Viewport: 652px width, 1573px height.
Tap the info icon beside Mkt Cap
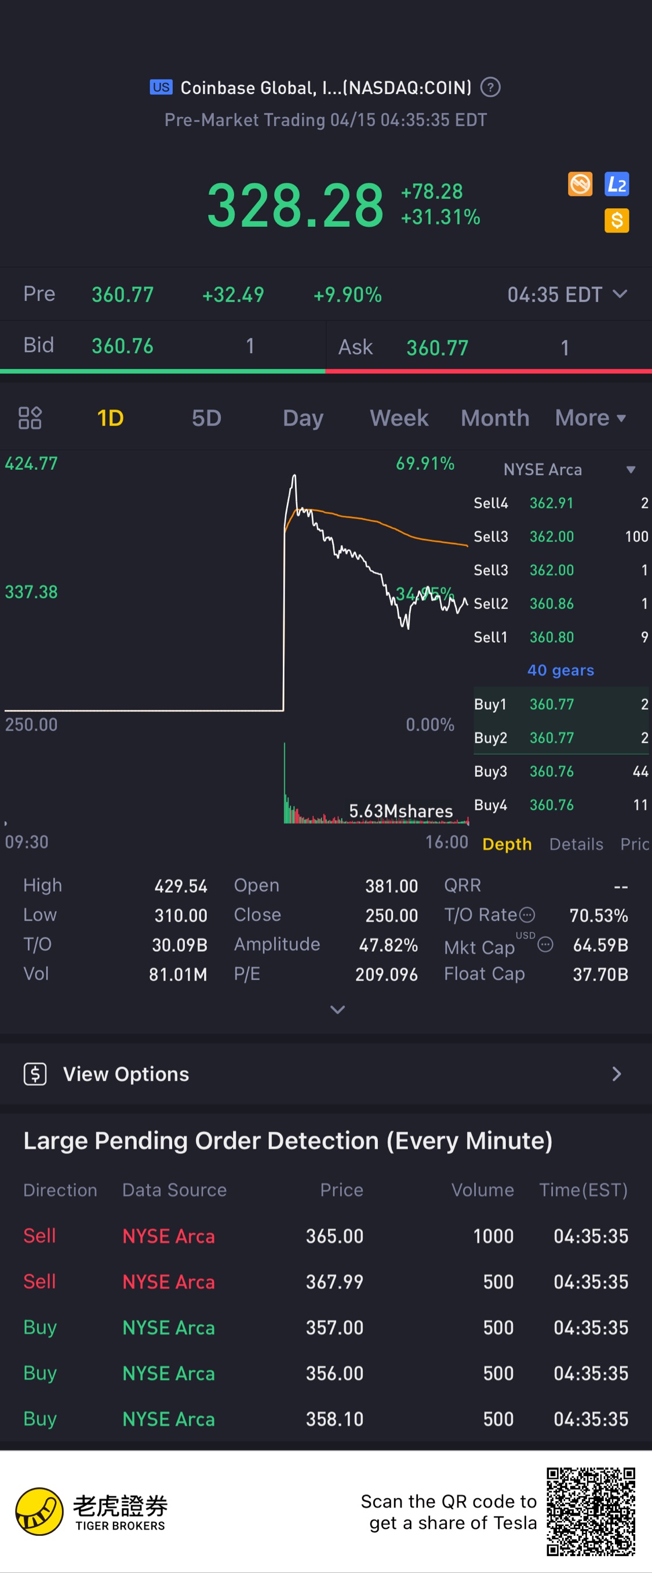coord(545,945)
